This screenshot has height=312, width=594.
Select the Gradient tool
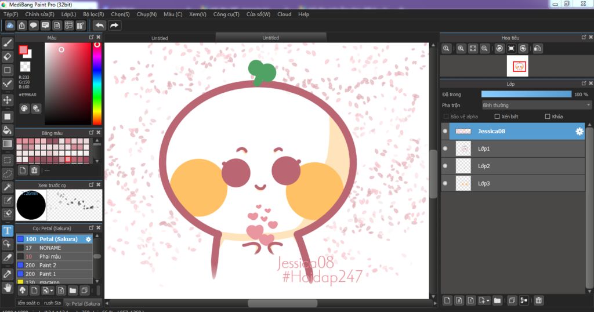pyautogui.click(x=7, y=143)
